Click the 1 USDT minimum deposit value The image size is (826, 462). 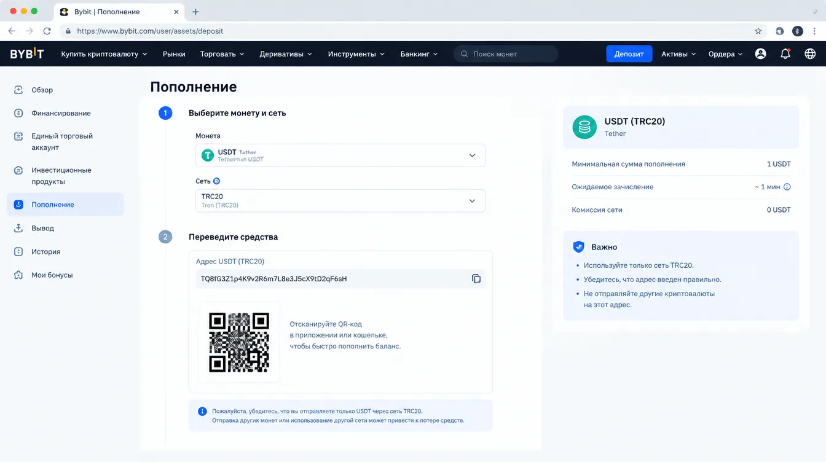coord(779,164)
